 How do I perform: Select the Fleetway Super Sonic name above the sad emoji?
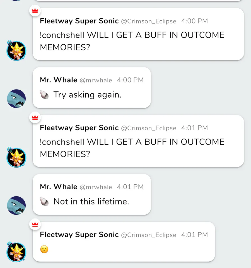(79, 235)
